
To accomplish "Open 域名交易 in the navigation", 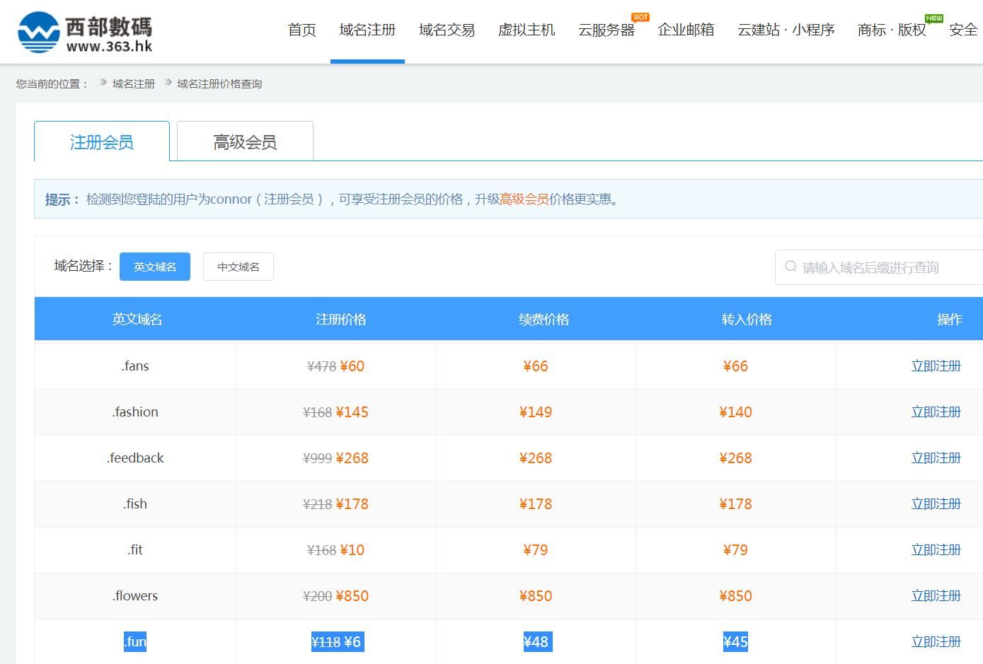I will (447, 30).
